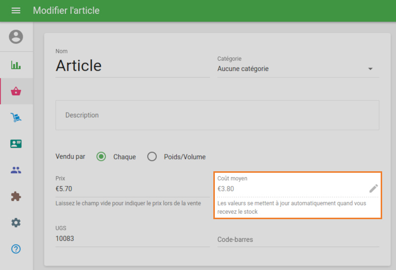Select the Chaque radio button
Viewport: 396px width, 270px height.
click(101, 157)
